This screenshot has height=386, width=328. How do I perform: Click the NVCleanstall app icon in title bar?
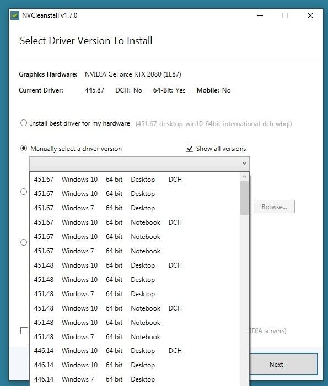coord(15,15)
